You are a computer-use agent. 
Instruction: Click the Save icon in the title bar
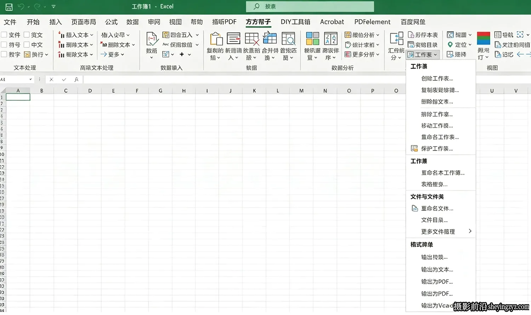point(9,7)
